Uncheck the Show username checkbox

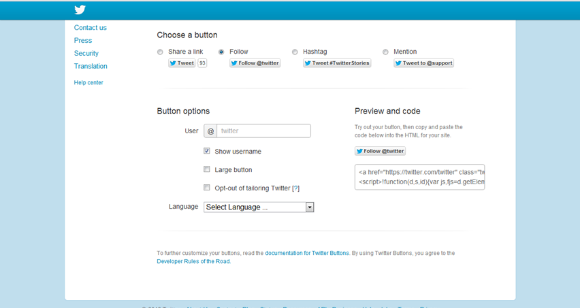pyautogui.click(x=207, y=151)
